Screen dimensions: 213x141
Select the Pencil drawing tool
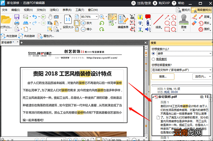point(194,17)
